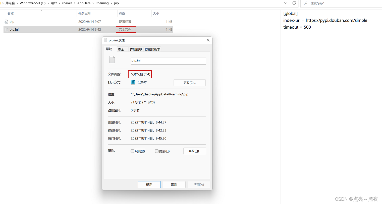Click the 更改(C)... button
This screenshot has height=204, width=382.
pos(190,83)
